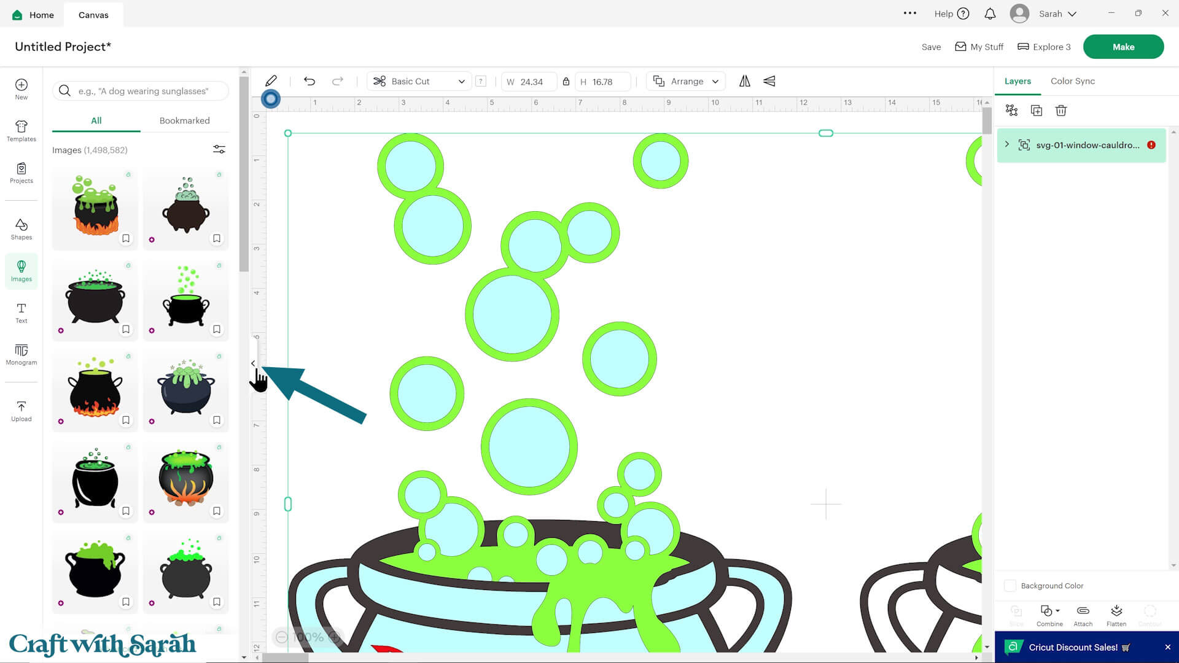This screenshot has width=1179, height=663.
Task: Click the Undo arrow icon
Action: (309, 81)
